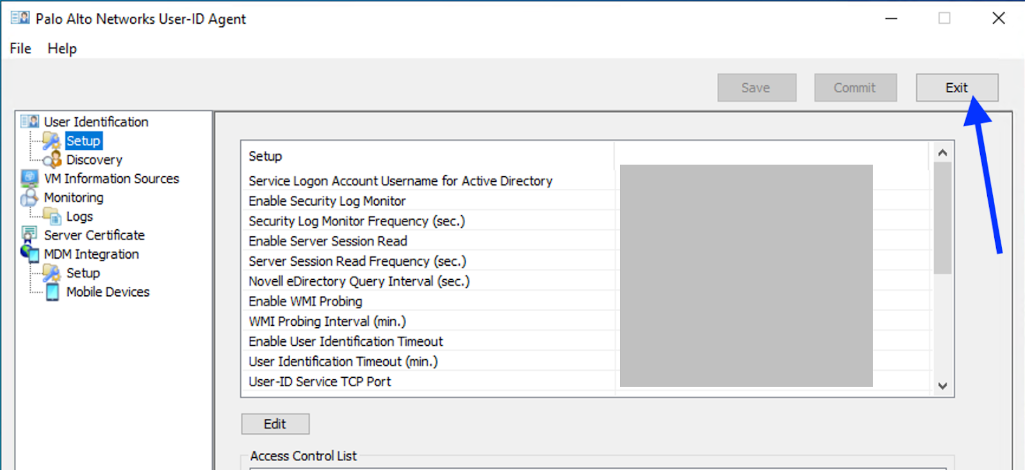Screen dimensions: 1025x470
Task: Click the scrollbar down arrow
Action: pos(942,386)
